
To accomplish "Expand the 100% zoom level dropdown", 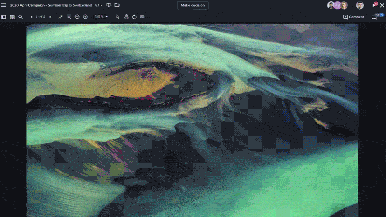I will click(x=101, y=17).
